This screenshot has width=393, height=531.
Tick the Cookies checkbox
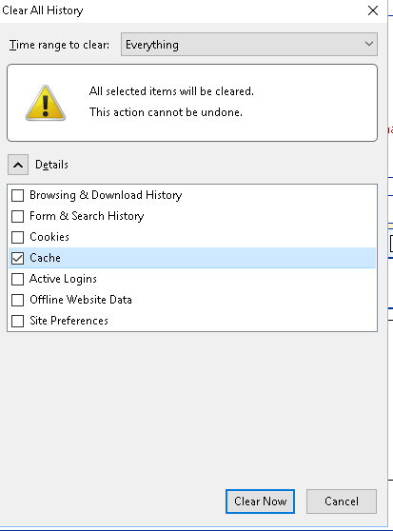pyautogui.click(x=17, y=237)
